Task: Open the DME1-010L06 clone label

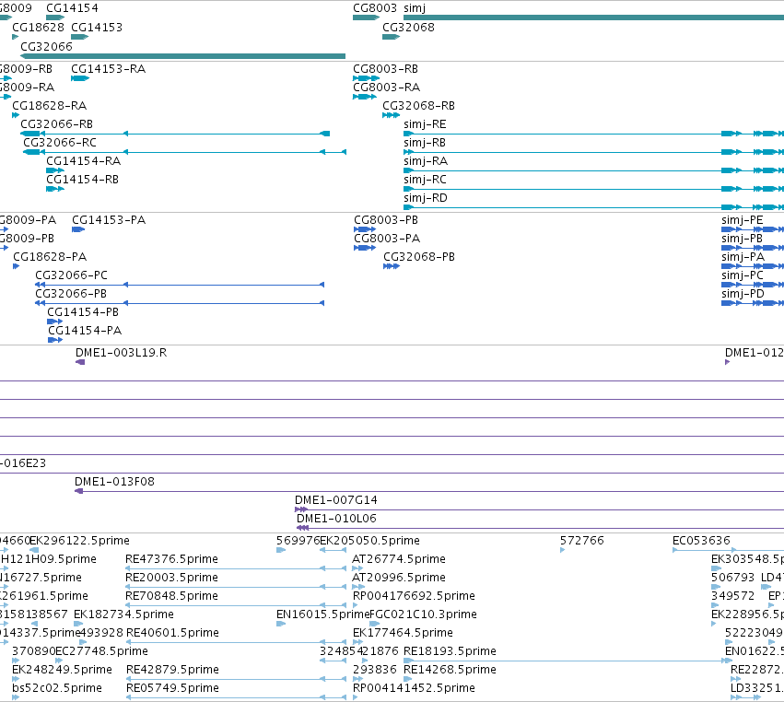Action: coord(336,519)
